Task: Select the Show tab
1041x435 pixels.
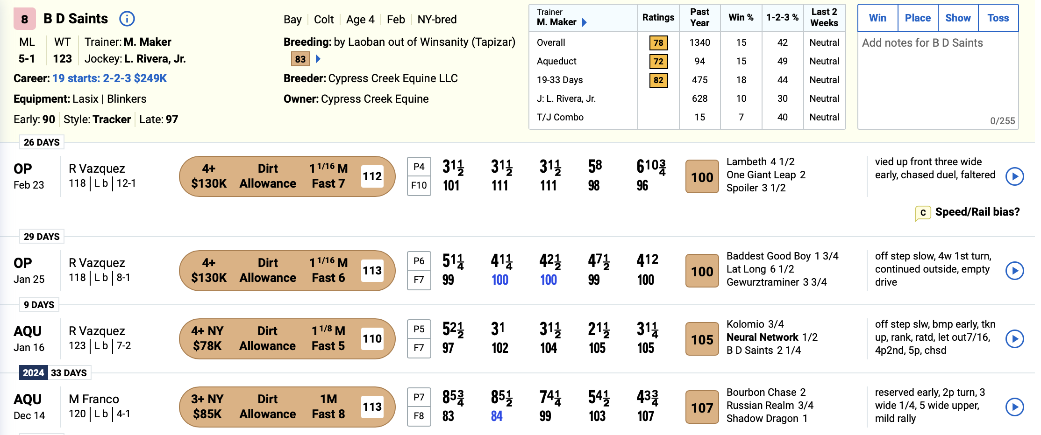Action: pos(958,18)
